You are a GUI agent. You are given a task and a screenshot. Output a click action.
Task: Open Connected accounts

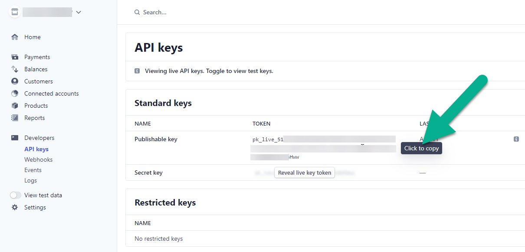(x=52, y=93)
